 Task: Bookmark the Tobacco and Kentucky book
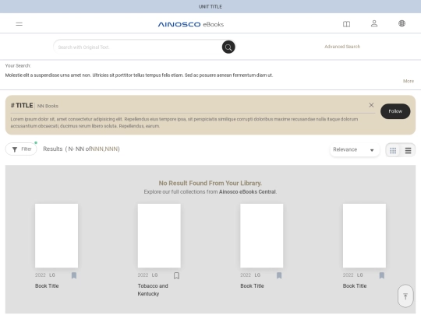(x=176, y=275)
